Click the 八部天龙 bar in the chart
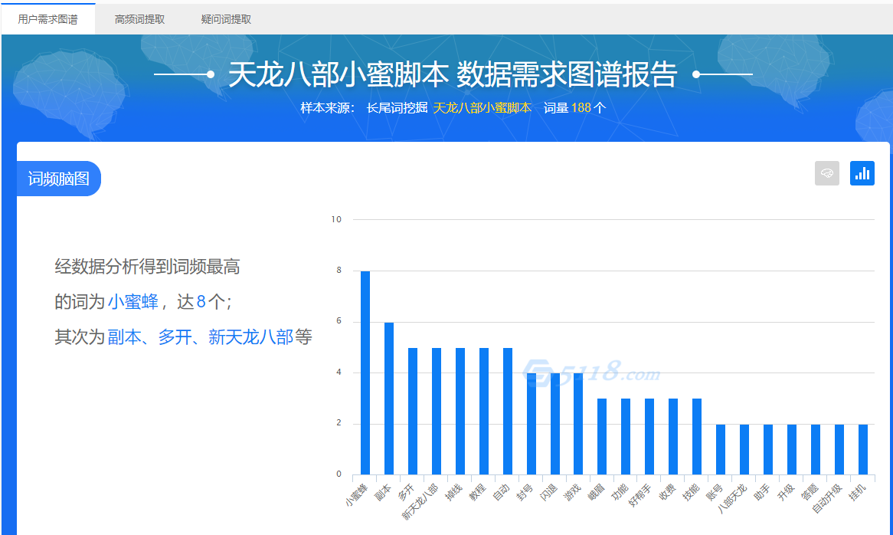 point(744,449)
